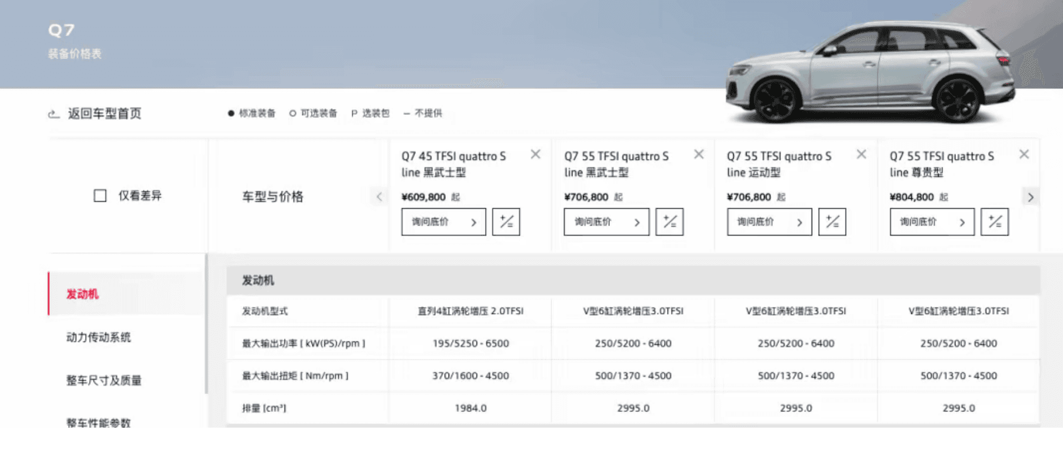This screenshot has width=1063, height=464.
Task: Click the 最大输出扭矩 row label
Action: tap(295, 376)
